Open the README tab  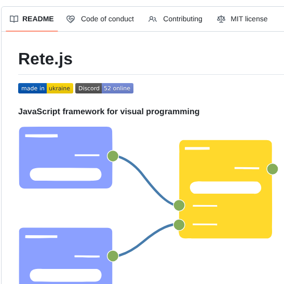(32, 19)
